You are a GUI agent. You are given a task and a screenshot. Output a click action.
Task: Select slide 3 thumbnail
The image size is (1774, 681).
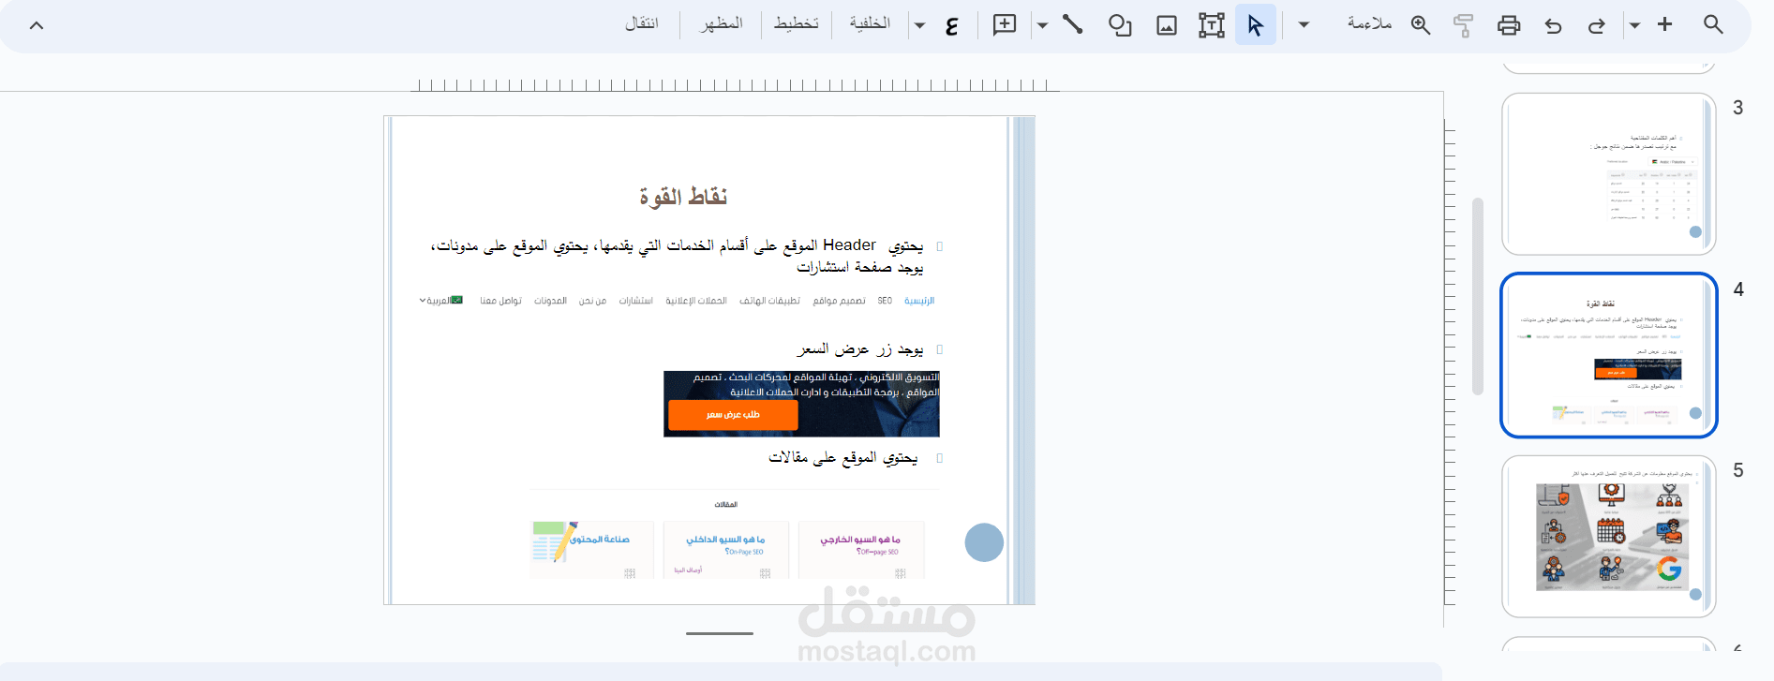click(1608, 174)
